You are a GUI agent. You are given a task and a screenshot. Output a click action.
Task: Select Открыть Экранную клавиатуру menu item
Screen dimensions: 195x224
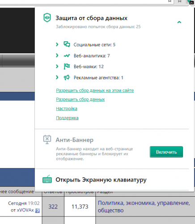(x=101, y=180)
